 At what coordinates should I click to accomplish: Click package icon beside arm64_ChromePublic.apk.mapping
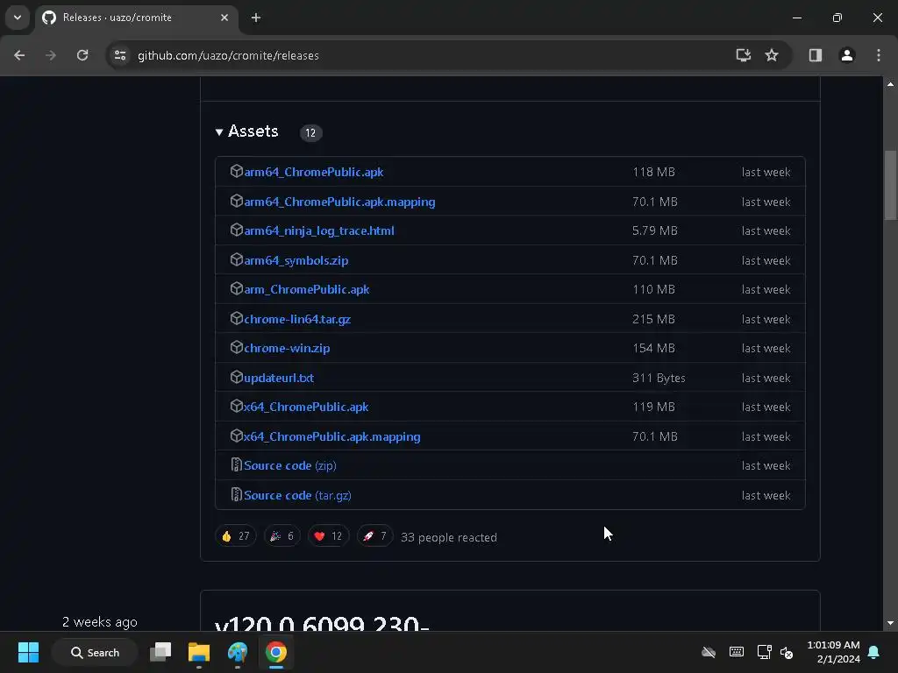coord(237,201)
